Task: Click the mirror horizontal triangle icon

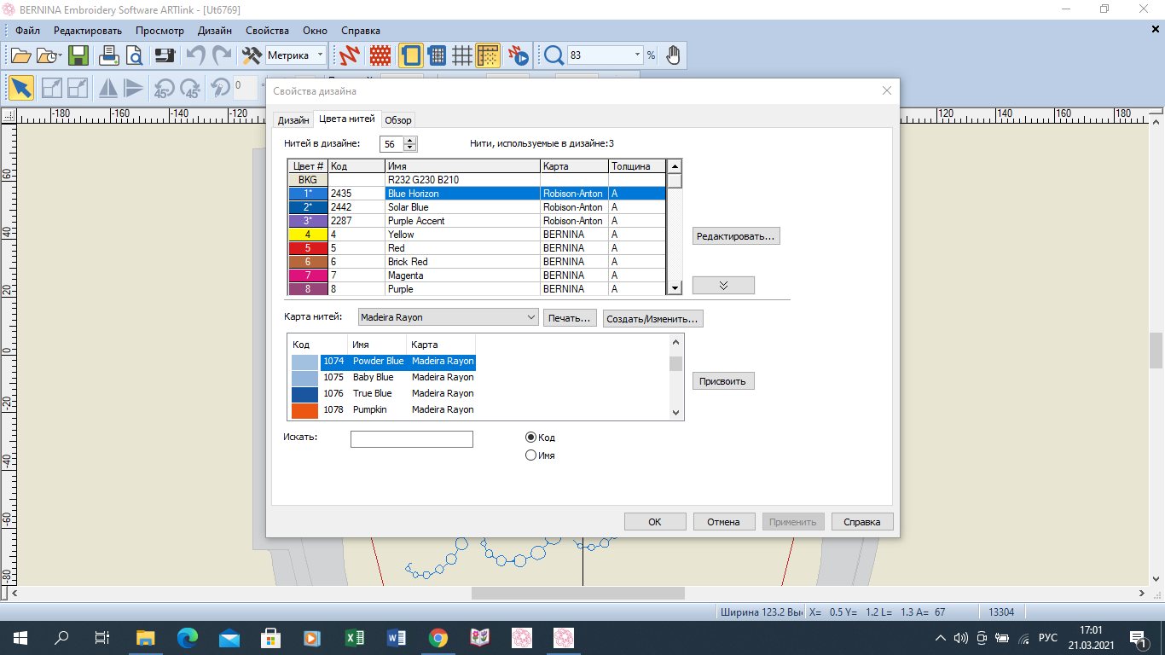Action: (107, 88)
